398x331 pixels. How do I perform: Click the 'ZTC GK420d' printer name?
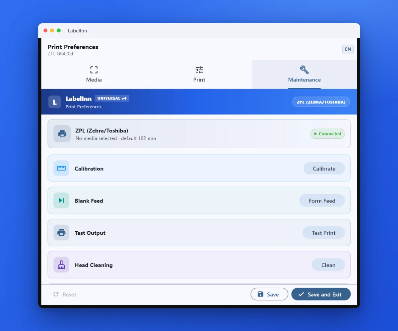60,54
